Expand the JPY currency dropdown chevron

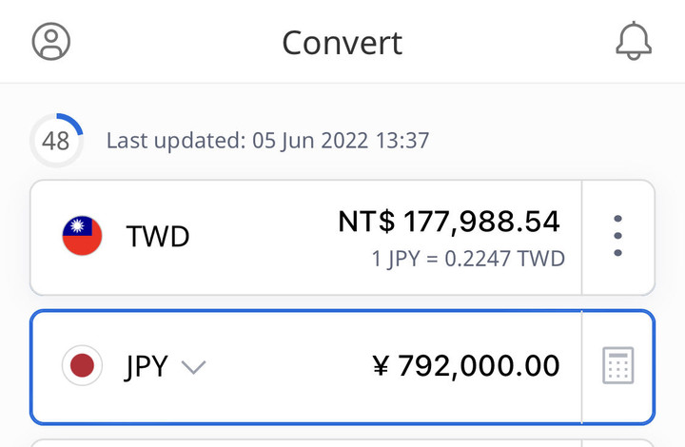(x=193, y=367)
